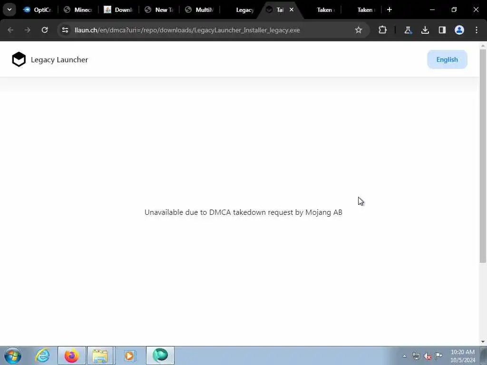Open the clock showing 10:20 AM
Image resolution: width=487 pixels, height=365 pixels.
(x=462, y=356)
